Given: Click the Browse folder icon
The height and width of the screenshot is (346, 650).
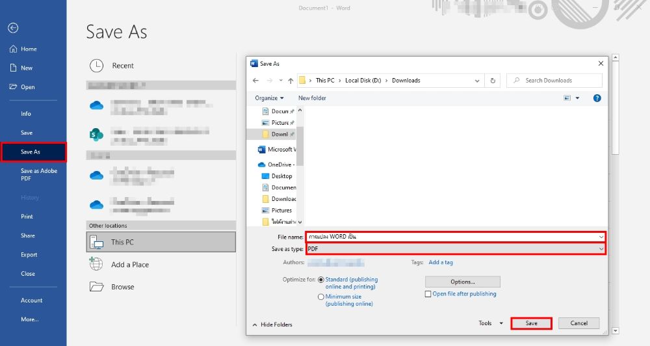Looking at the screenshot, I should click(96, 287).
